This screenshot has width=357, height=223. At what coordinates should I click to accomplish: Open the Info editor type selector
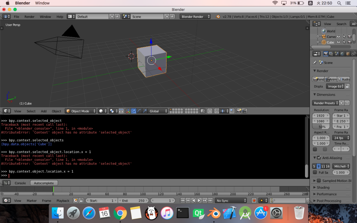coord(6,17)
